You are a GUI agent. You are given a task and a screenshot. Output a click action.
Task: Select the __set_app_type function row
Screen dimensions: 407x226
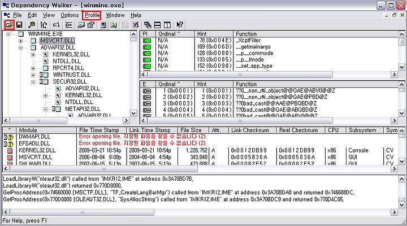(270, 66)
